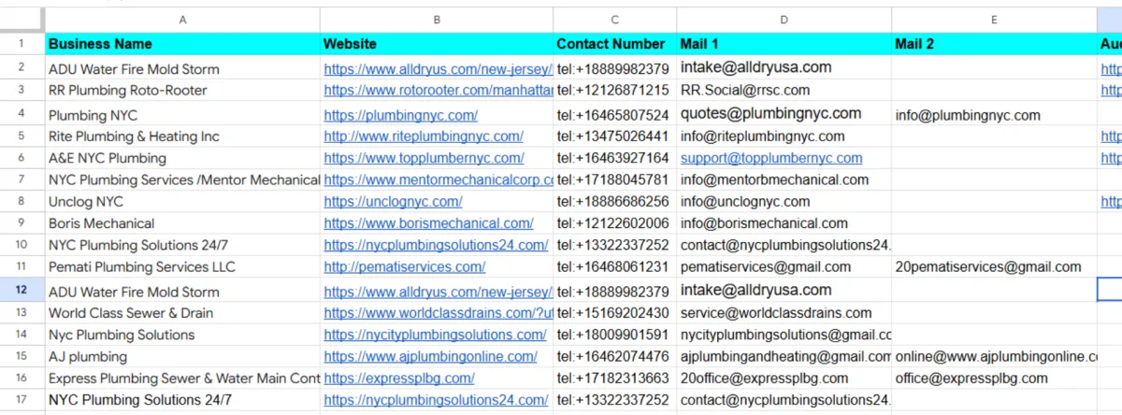This screenshot has height=415, width=1122.
Task: Select the tel:+13475026441 cell
Action: (x=615, y=136)
